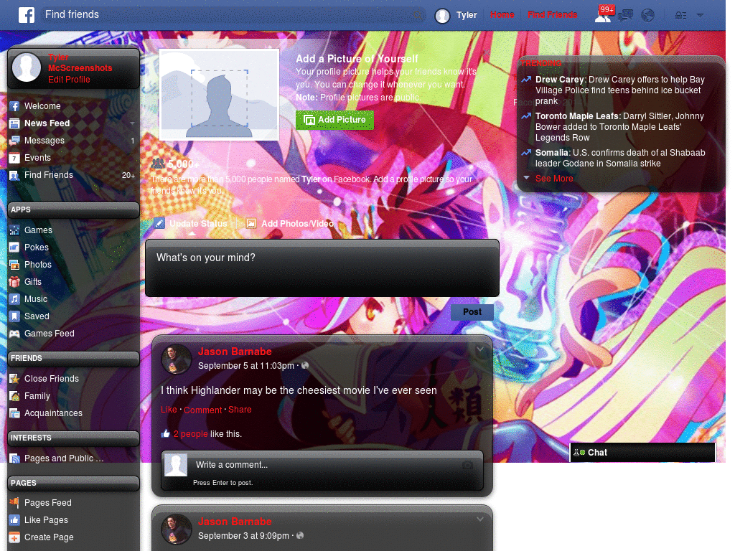Open Jason Barnabe's name on September 5 post

[235, 352]
